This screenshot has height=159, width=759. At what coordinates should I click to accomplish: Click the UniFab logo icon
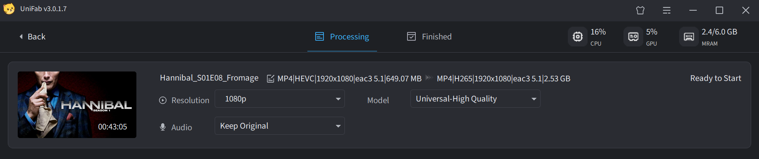(x=9, y=9)
